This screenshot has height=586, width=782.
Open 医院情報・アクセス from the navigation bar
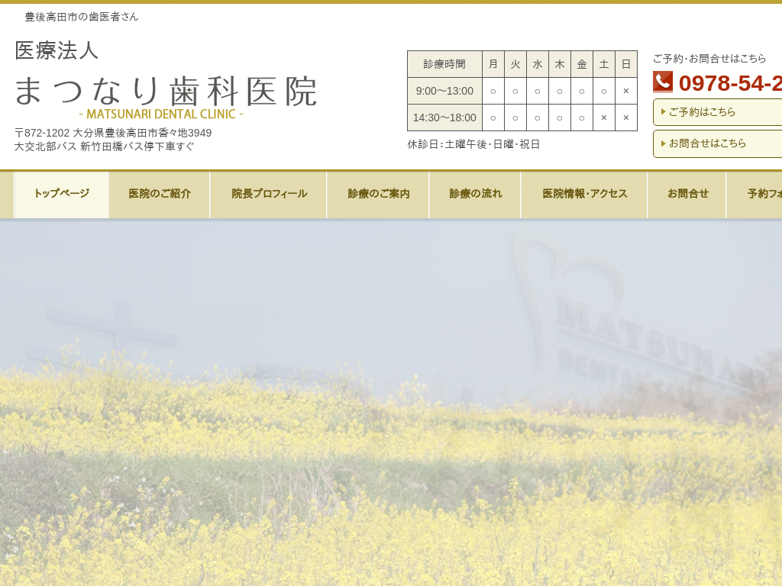click(583, 194)
